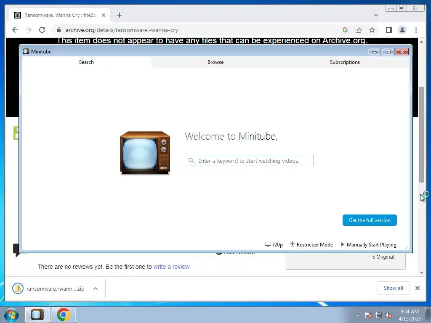Viewport: 431px width, 323px height.
Task: Open the taskbar clock showing 9:54 AM
Action: pos(410,315)
